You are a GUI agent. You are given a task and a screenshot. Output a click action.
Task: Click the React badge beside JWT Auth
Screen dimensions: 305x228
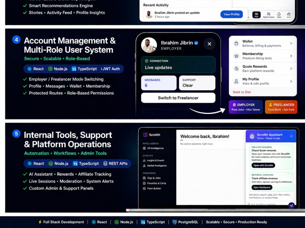pyautogui.click(x=36, y=69)
